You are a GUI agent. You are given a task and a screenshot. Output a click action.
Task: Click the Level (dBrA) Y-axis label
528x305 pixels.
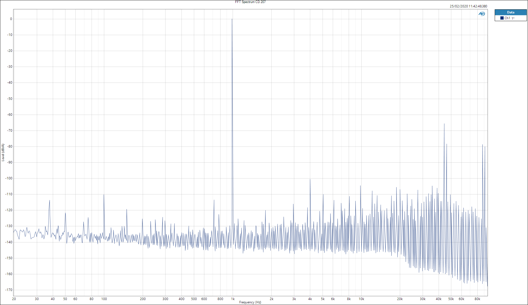[3, 152]
